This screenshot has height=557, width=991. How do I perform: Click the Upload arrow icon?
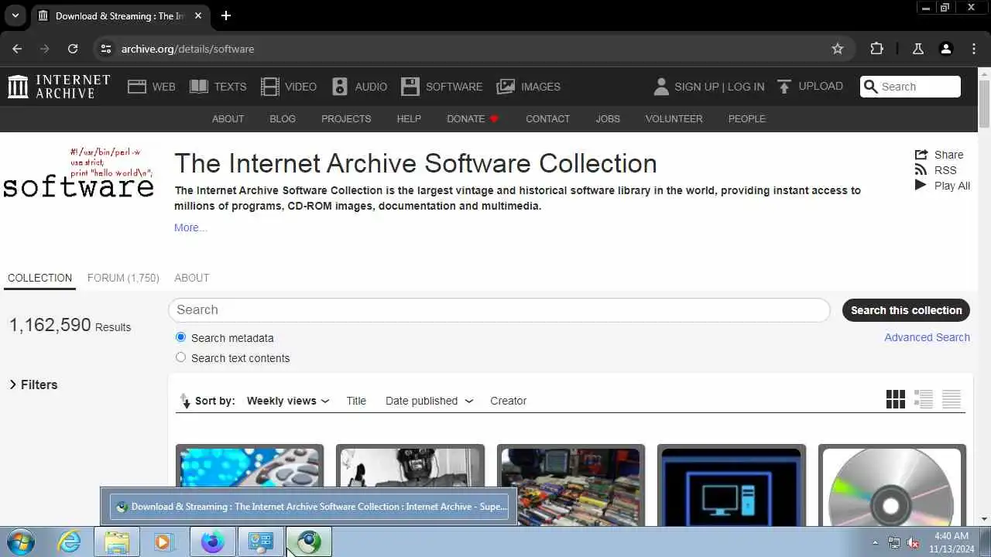(x=784, y=87)
